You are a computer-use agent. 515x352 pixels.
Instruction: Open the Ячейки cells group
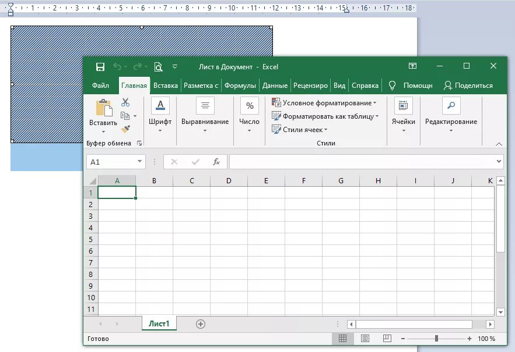(x=404, y=115)
